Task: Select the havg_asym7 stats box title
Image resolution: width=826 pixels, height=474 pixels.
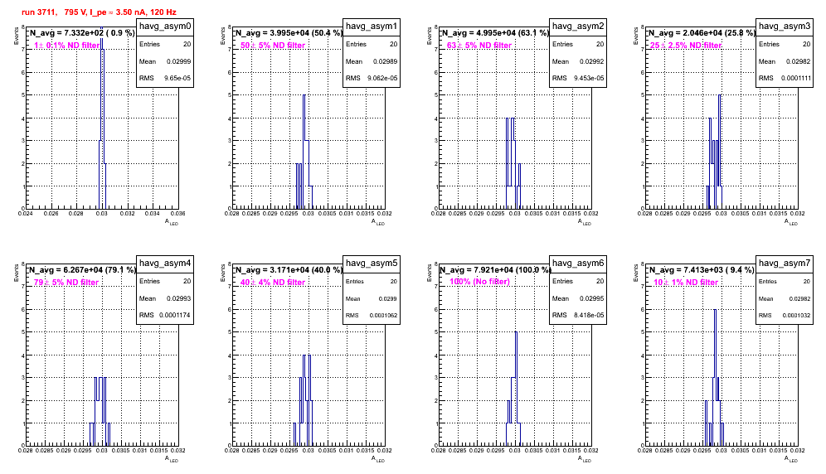Action: 785,264
